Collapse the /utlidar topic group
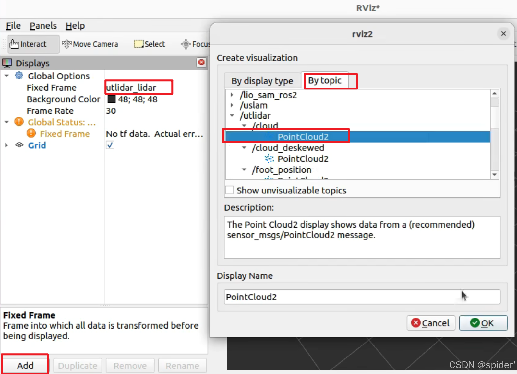Image resolution: width=517 pixels, height=374 pixels. tap(232, 115)
